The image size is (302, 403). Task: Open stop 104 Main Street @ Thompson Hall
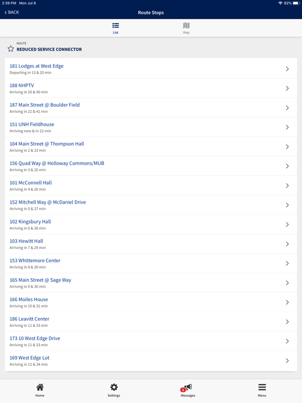151,147
